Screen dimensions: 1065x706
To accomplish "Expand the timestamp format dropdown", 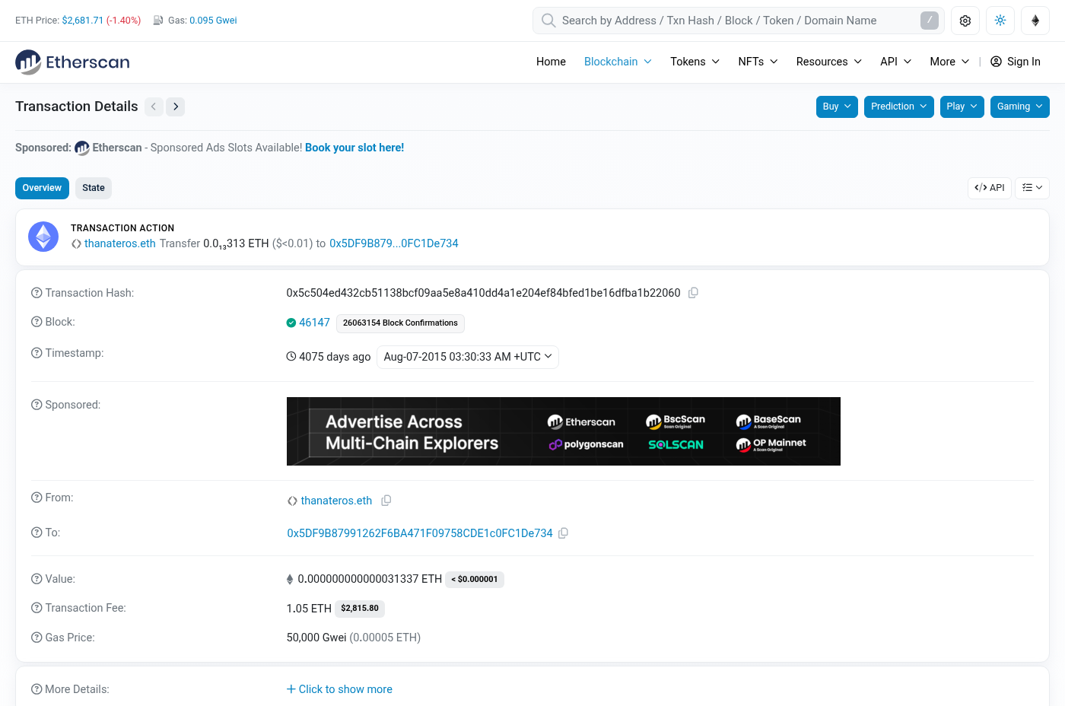I will pos(468,357).
